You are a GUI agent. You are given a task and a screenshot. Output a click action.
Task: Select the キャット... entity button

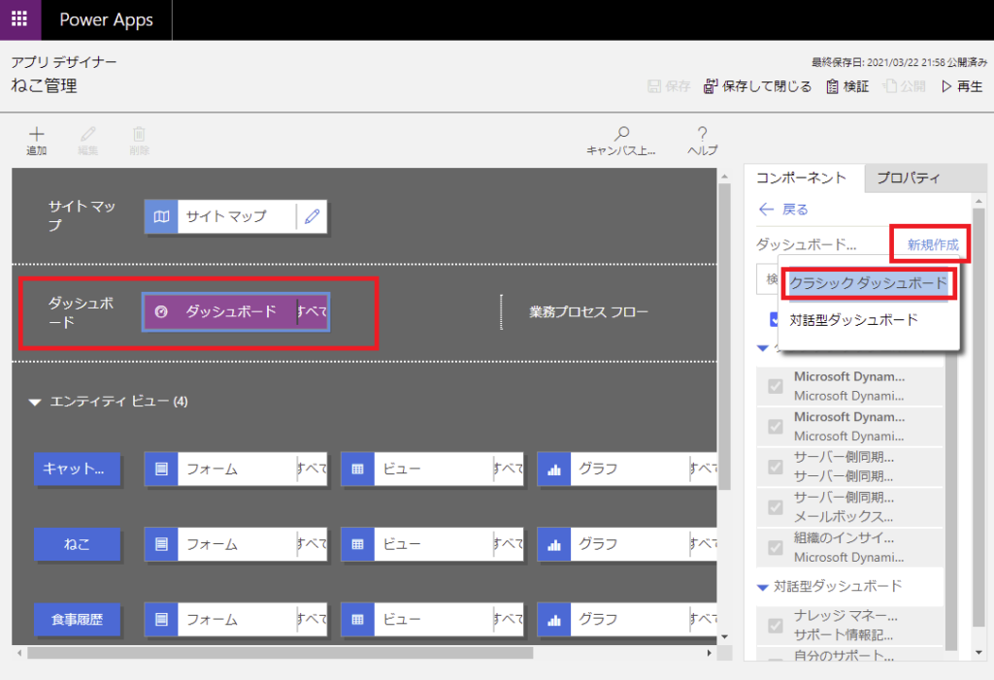point(77,469)
